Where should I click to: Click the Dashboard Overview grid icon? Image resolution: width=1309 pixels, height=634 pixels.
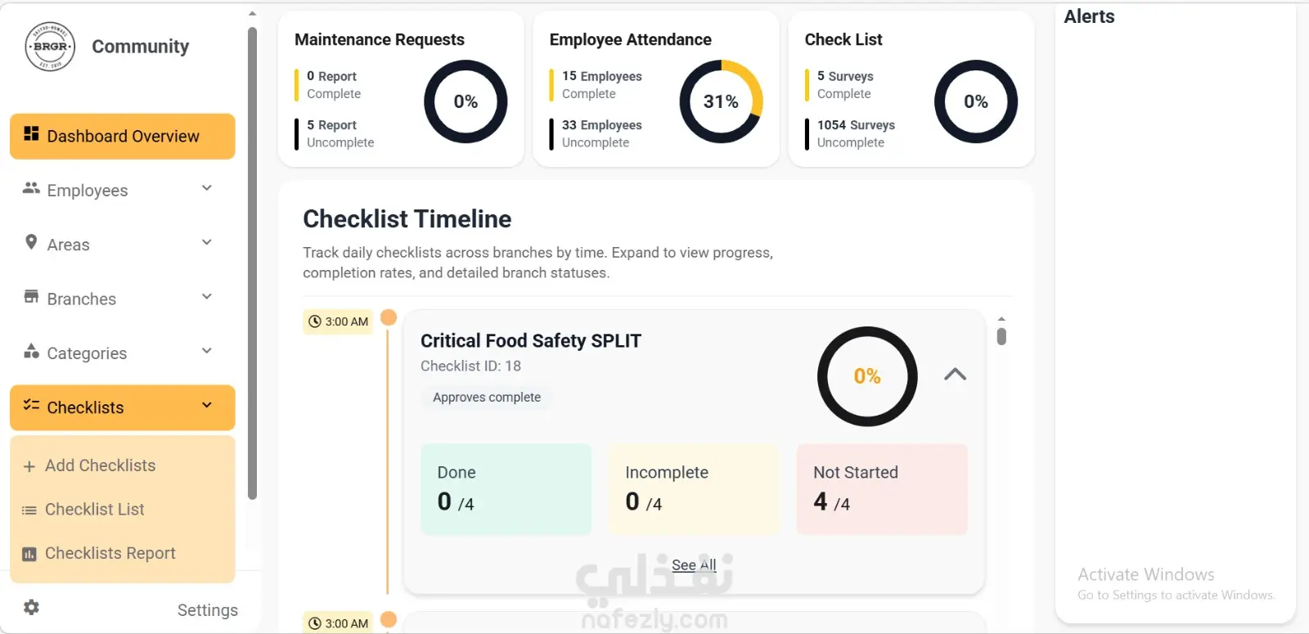tap(31, 133)
